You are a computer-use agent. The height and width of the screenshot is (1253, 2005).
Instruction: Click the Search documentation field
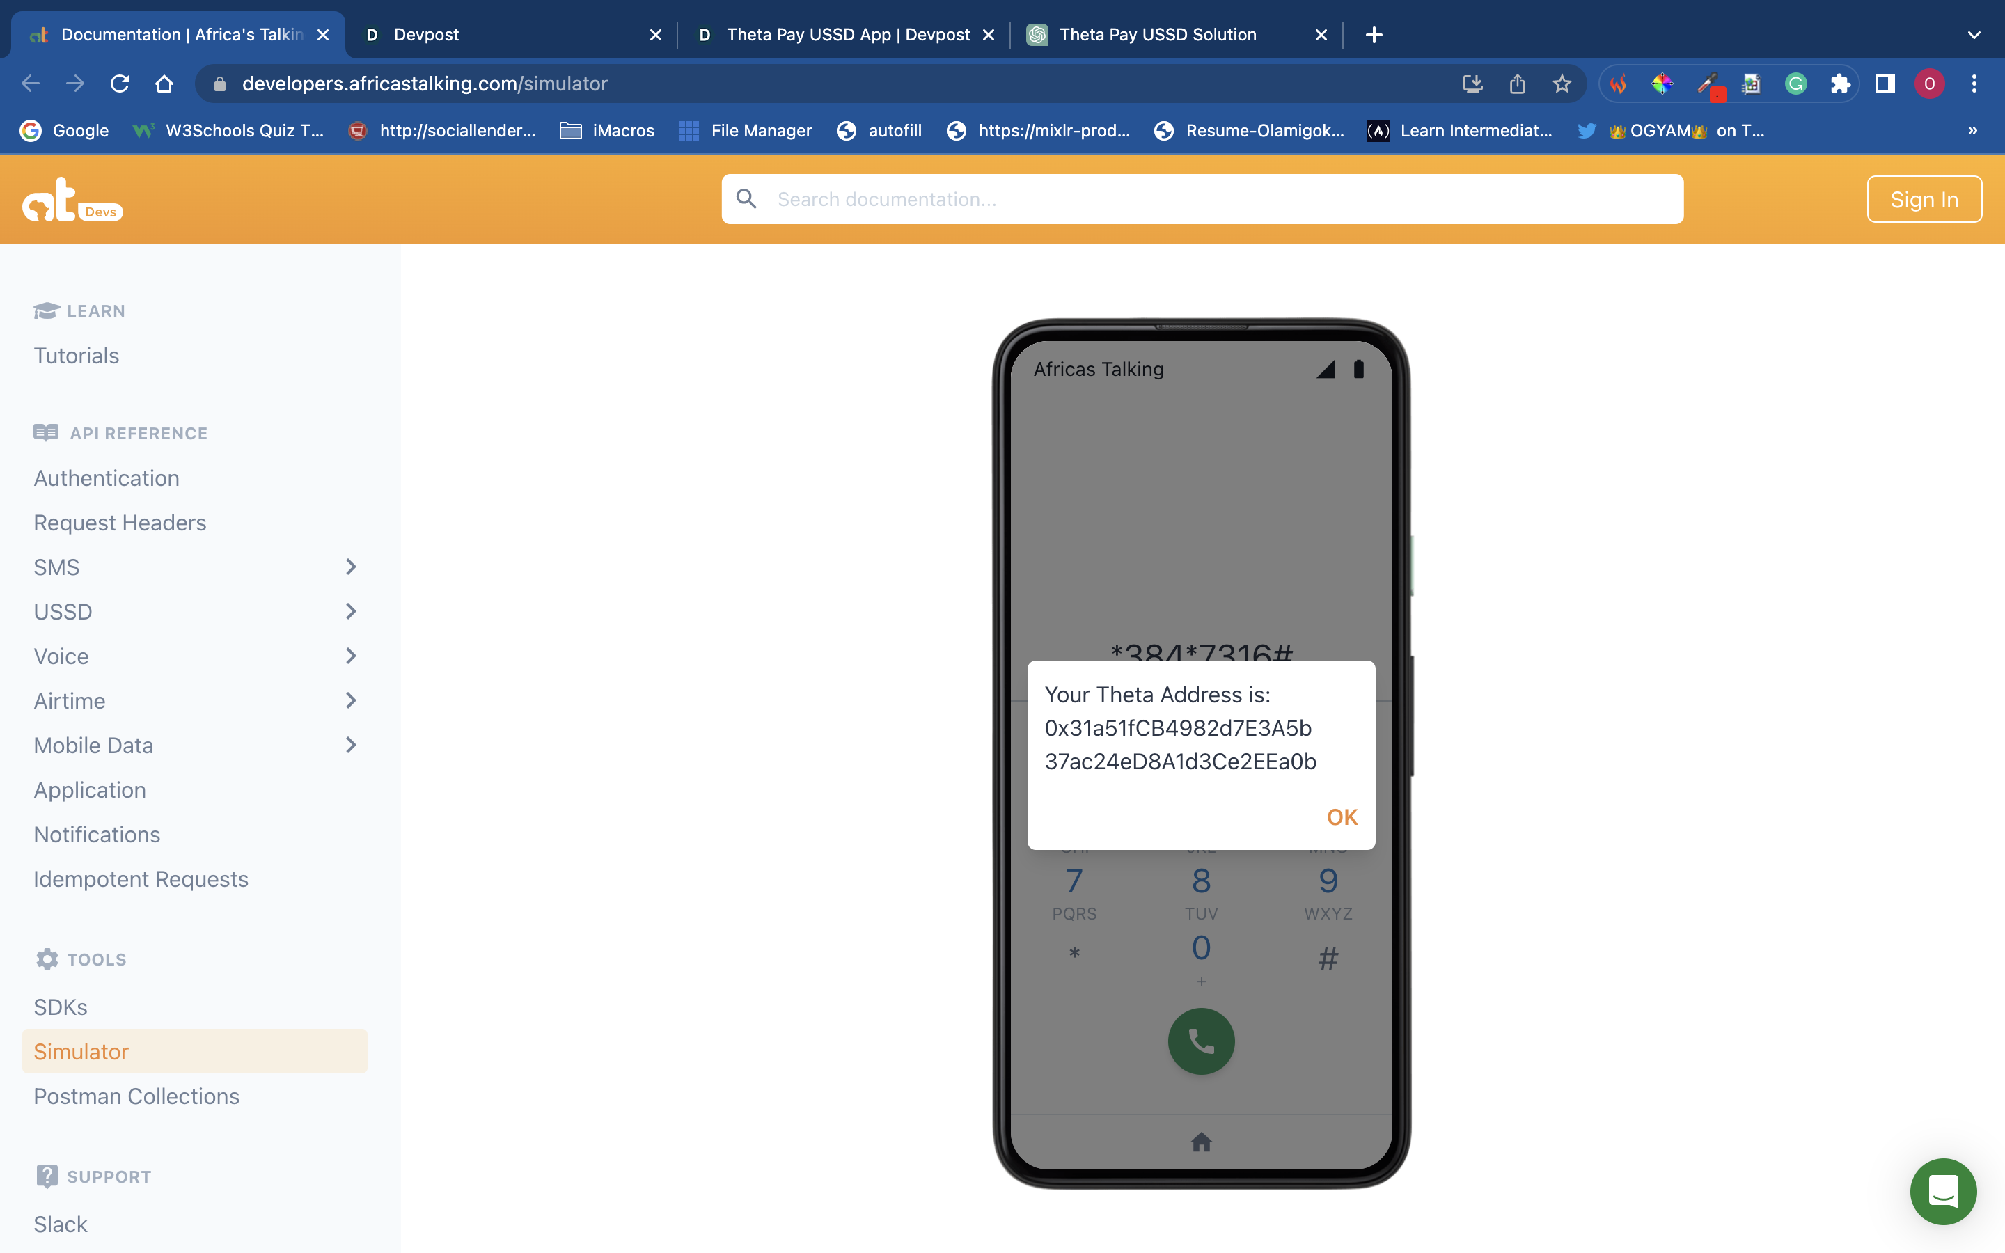pyautogui.click(x=1202, y=200)
